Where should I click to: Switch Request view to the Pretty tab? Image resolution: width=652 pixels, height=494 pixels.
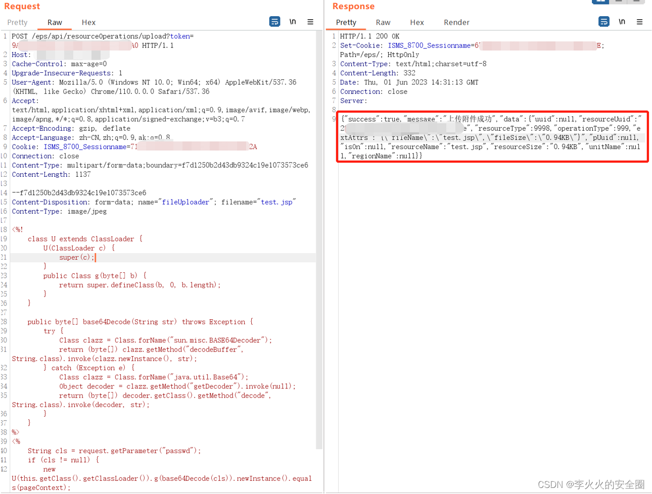[18, 22]
